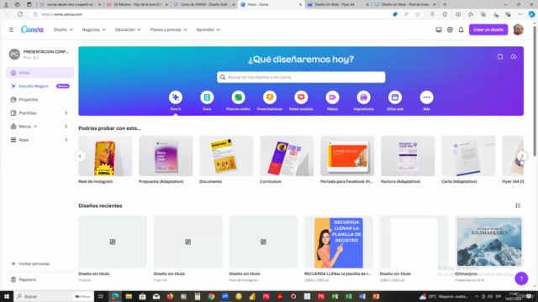Viewport: 538px width, 302px height.
Task: Click the page vertical scrollbar
Action: pyautogui.click(x=535, y=91)
